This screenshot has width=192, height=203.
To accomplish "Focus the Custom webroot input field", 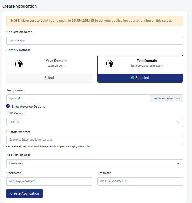I will click(x=95, y=140).
